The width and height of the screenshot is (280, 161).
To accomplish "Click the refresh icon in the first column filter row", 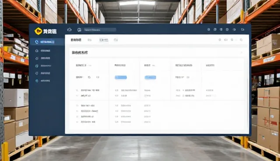I will [89, 77].
